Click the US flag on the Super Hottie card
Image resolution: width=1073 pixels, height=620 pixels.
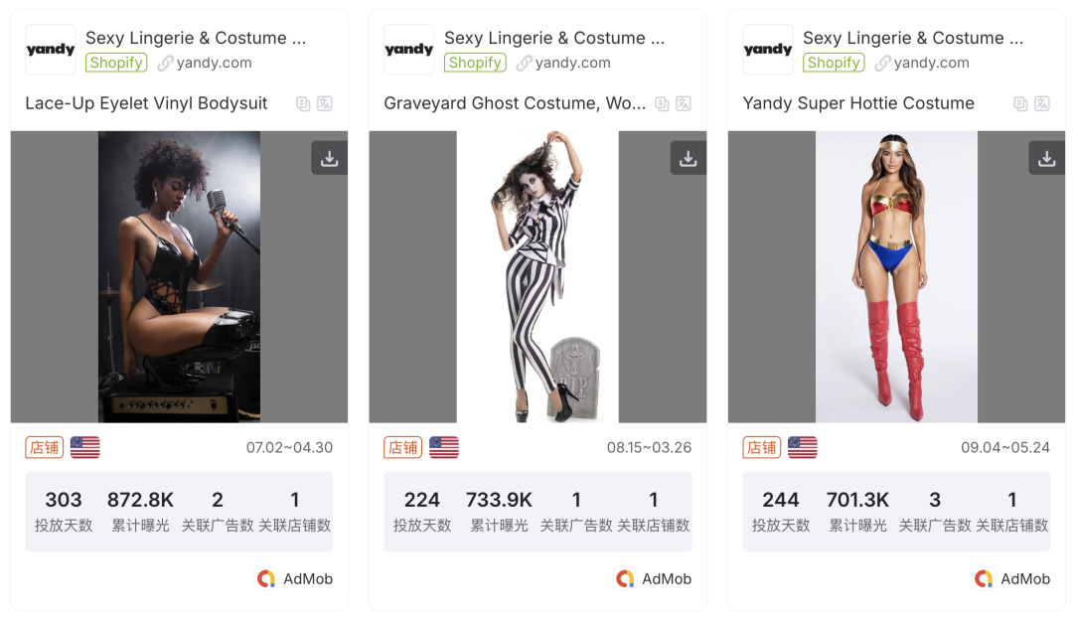(x=803, y=447)
